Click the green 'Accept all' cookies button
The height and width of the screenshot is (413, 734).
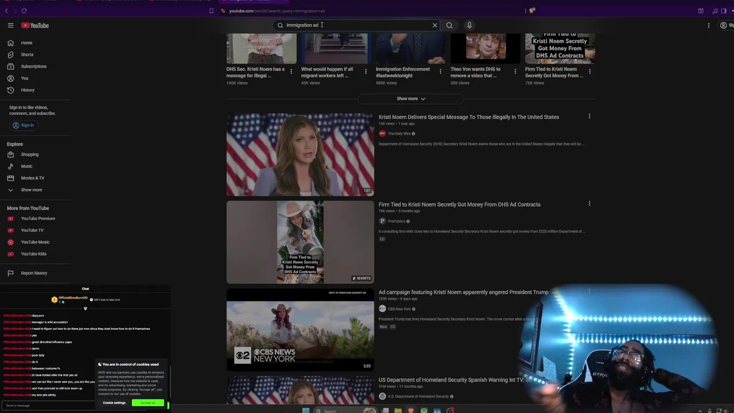(x=148, y=403)
